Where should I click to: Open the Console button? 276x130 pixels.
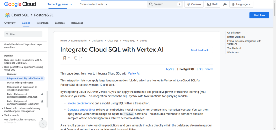[194, 4]
